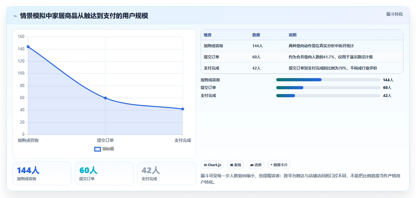The width and height of the screenshot is (416, 198).
Task: Click the chart data point at 支付完成
Action: point(183,109)
